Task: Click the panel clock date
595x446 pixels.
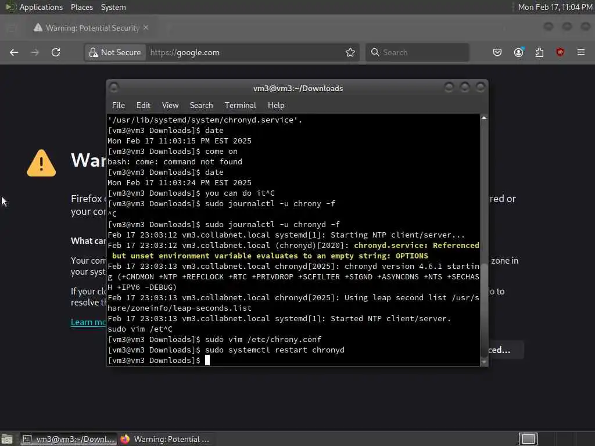Action: 555,7
